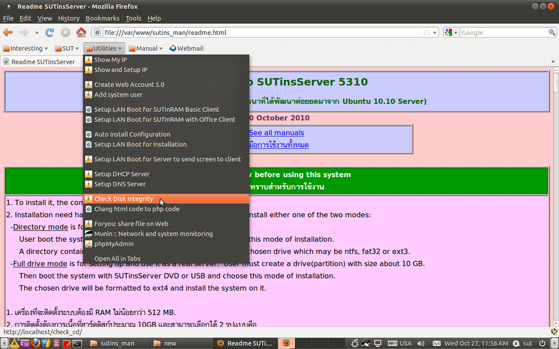This screenshot has width=559, height=349.
Task: Open the volume speaker icon in the tray
Action: (421, 344)
